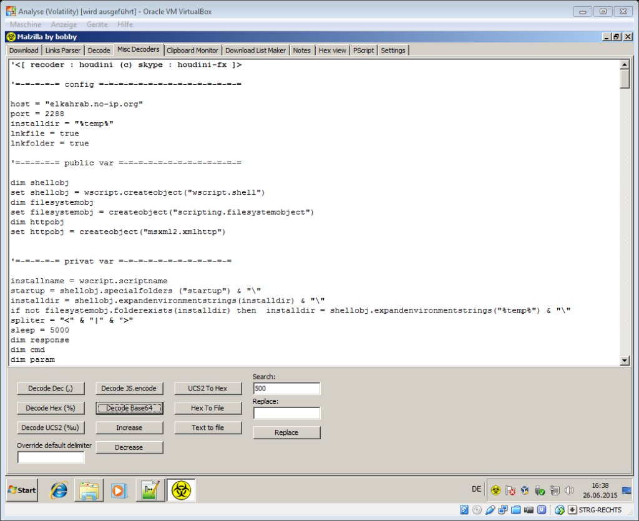Image resolution: width=639 pixels, height=521 pixels.
Task: Click the host line "elkahrab.no-ip.org"
Action: [x=77, y=104]
